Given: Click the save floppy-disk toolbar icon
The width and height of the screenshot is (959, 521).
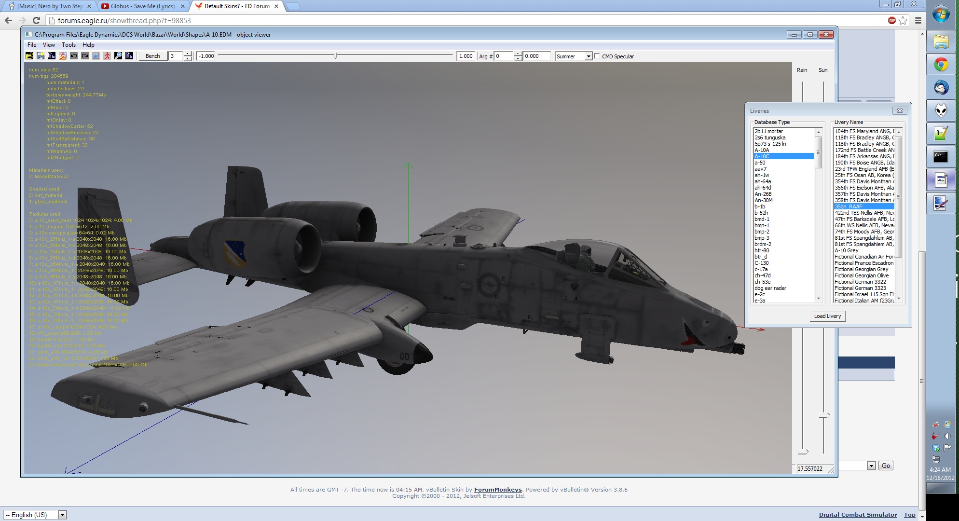Looking at the screenshot, I should click(x=41, y=56).
